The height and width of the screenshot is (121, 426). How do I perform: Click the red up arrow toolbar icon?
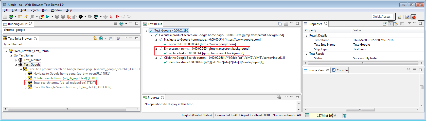117,17
